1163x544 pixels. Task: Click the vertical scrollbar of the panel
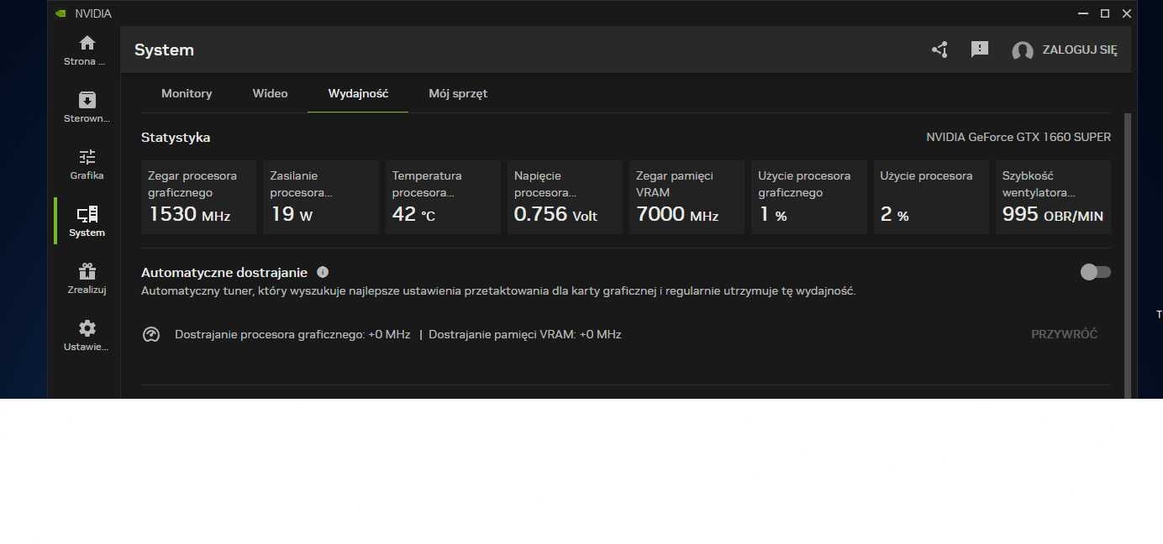pos(1128,256)
